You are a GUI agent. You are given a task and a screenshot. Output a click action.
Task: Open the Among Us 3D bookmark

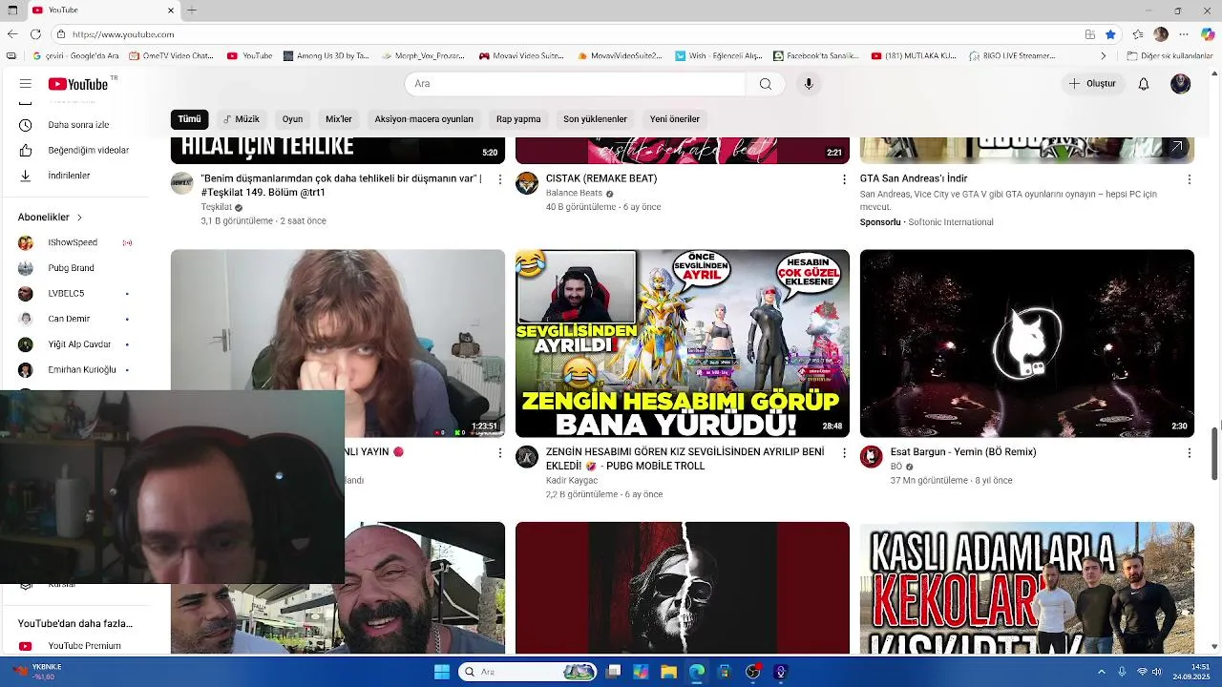pyautogui.click(x=326, y=56)
